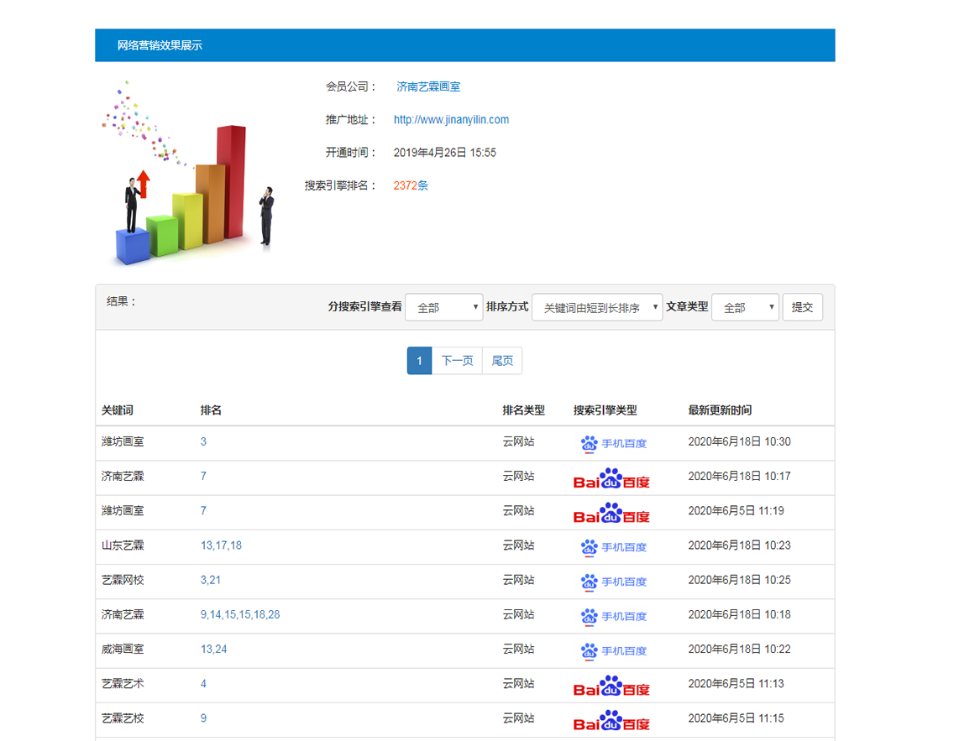The height and width of the screenshot is (741, 975).
Task: Click mobile Baidu icon in 山东艺霖 row
Action: (613, 547)
